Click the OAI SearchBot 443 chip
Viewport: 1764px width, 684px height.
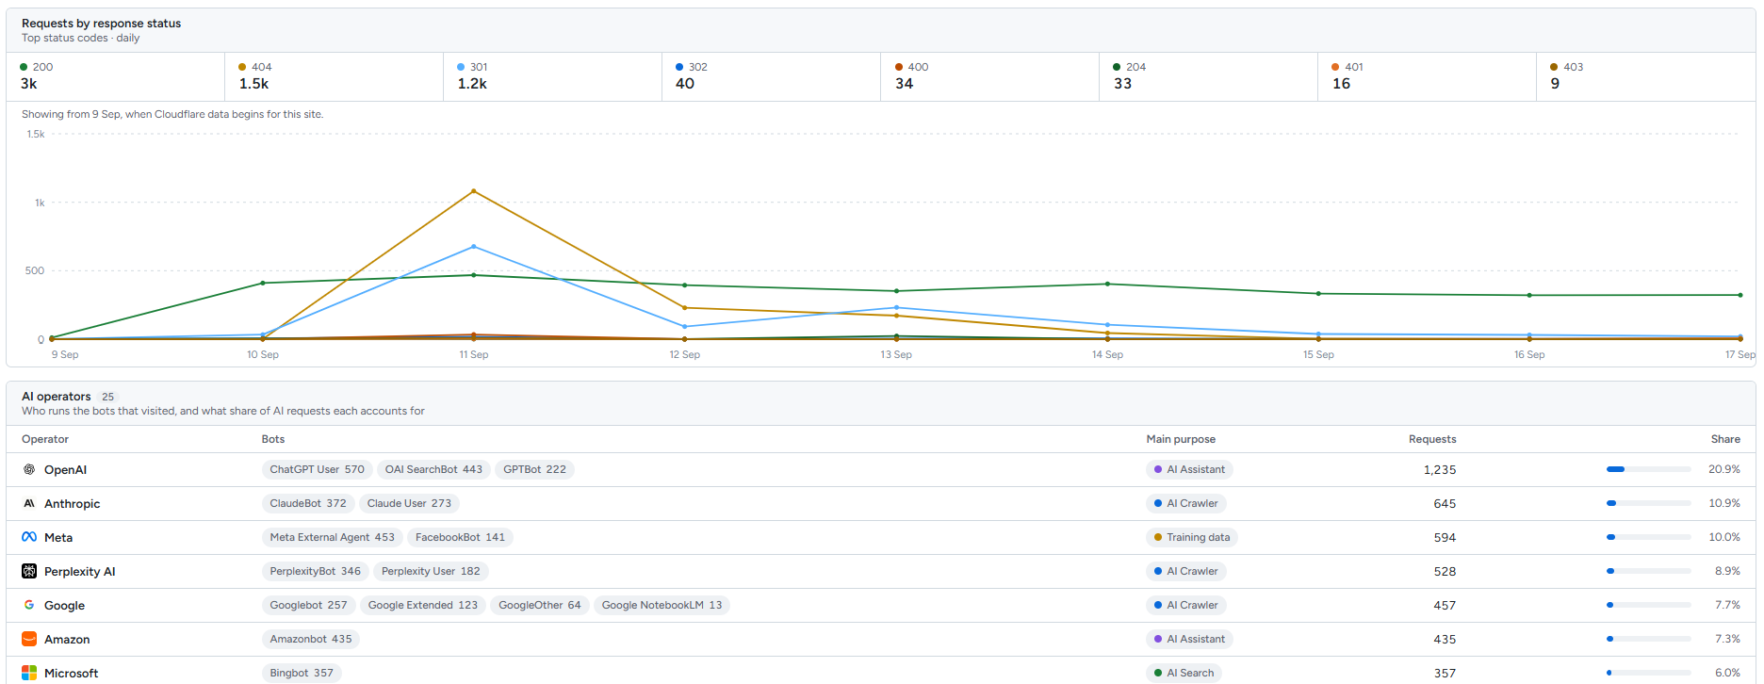click(433, 469)
